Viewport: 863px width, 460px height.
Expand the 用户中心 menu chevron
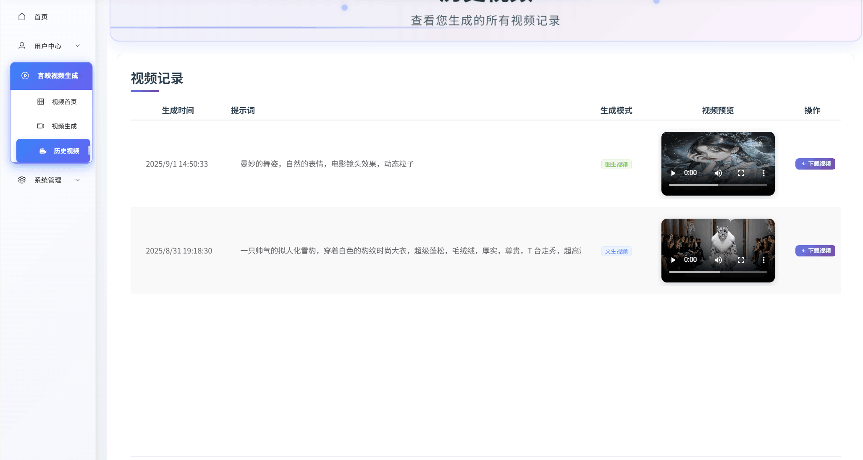click(x=78, y=46)
